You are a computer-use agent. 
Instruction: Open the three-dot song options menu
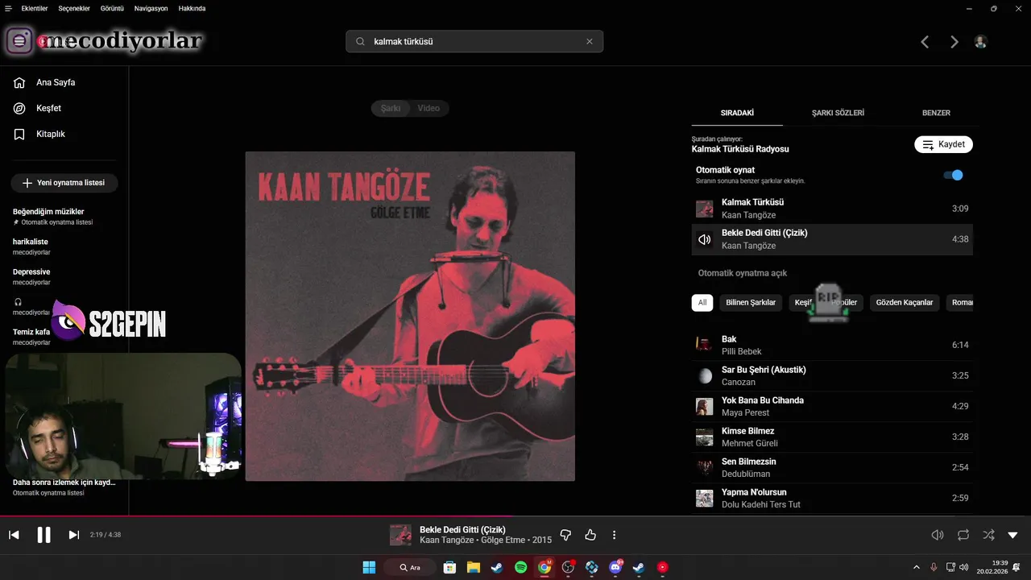615,535
